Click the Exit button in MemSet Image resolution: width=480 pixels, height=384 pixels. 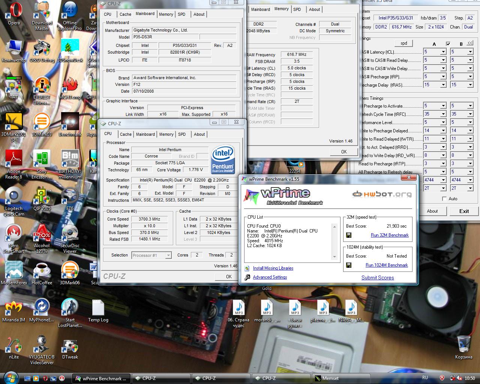point(464,211)
